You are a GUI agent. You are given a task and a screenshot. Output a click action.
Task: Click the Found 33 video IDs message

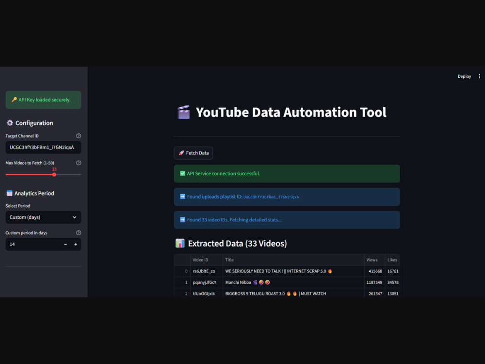[287, 220]
